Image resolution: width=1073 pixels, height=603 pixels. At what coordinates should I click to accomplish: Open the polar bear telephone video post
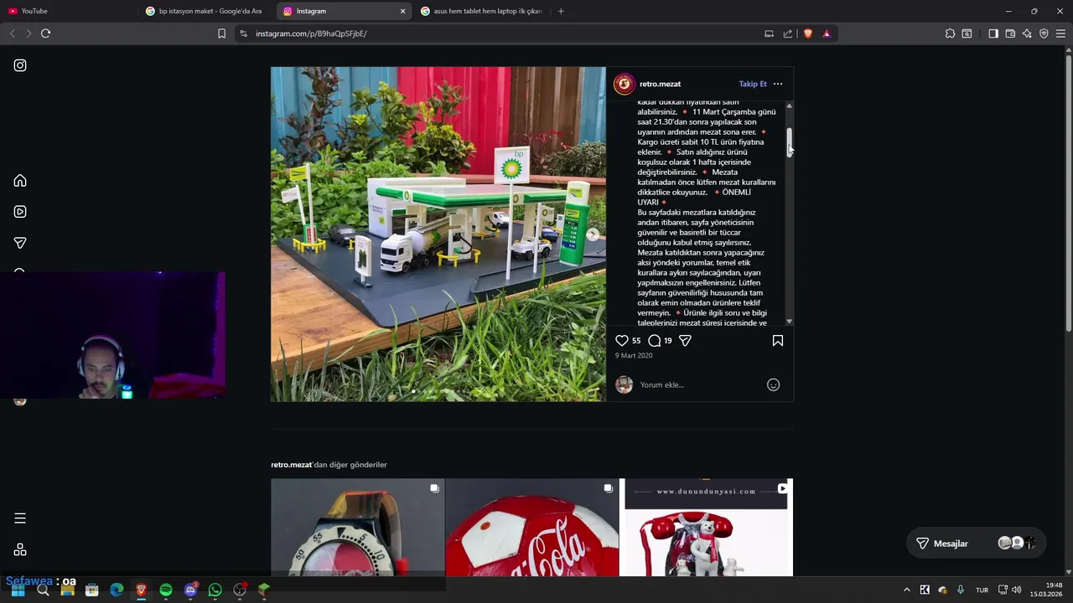pos(706,528)
